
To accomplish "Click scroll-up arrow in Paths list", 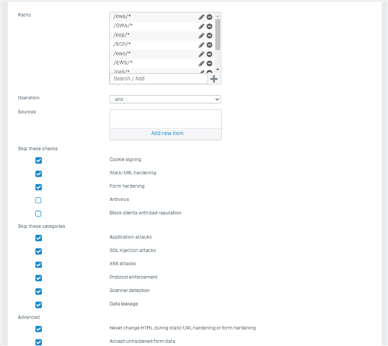I will pos(218,17).
